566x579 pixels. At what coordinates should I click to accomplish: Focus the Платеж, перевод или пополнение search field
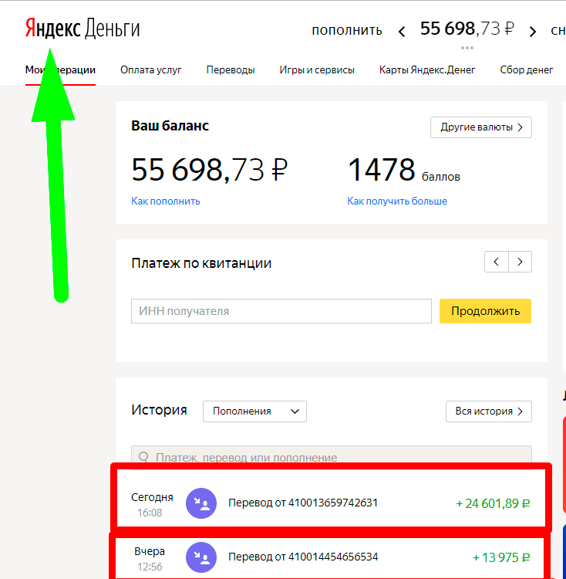click(x=332, y=457)
